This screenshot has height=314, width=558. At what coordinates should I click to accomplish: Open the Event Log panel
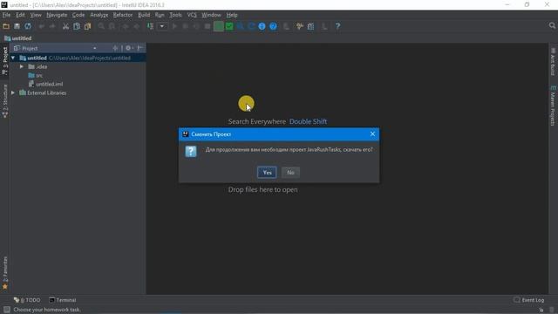(x=529, y=300)
